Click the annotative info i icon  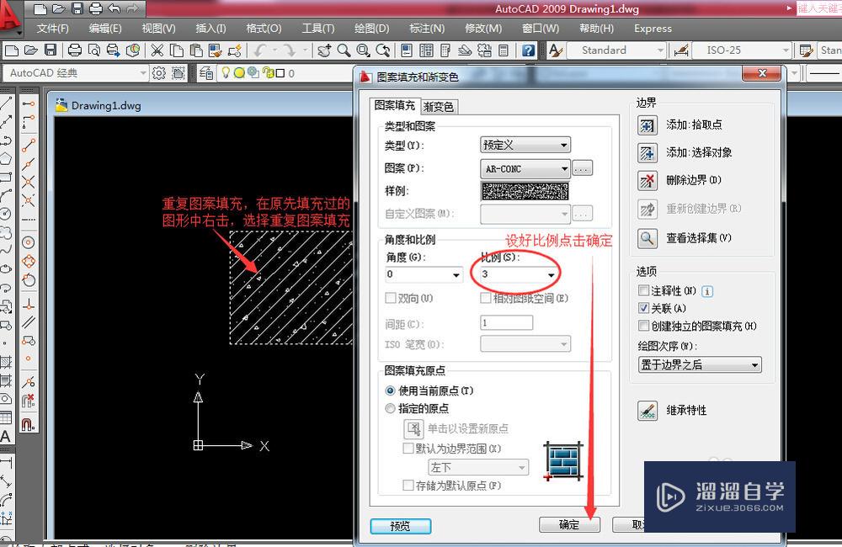(x=707, y=291)
